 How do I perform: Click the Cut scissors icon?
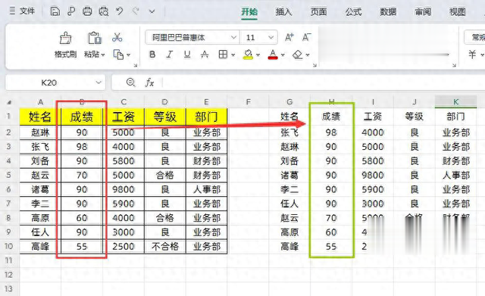[x=117, y=37]
